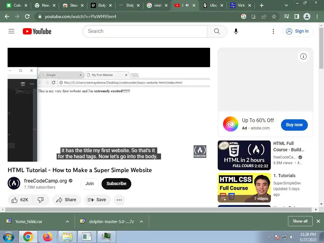
Task: Open the Yume_Nikki.rar downloaded file
Action: [29, 221]
